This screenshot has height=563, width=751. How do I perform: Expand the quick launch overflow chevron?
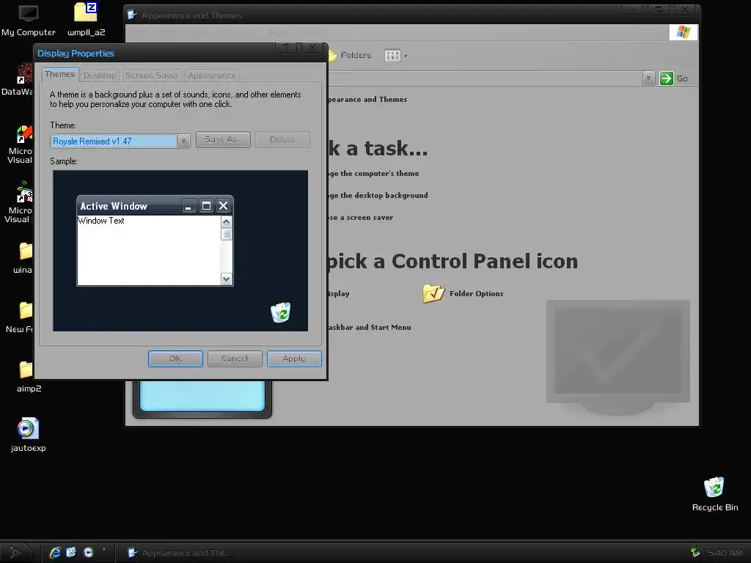(x=104, y=548)
